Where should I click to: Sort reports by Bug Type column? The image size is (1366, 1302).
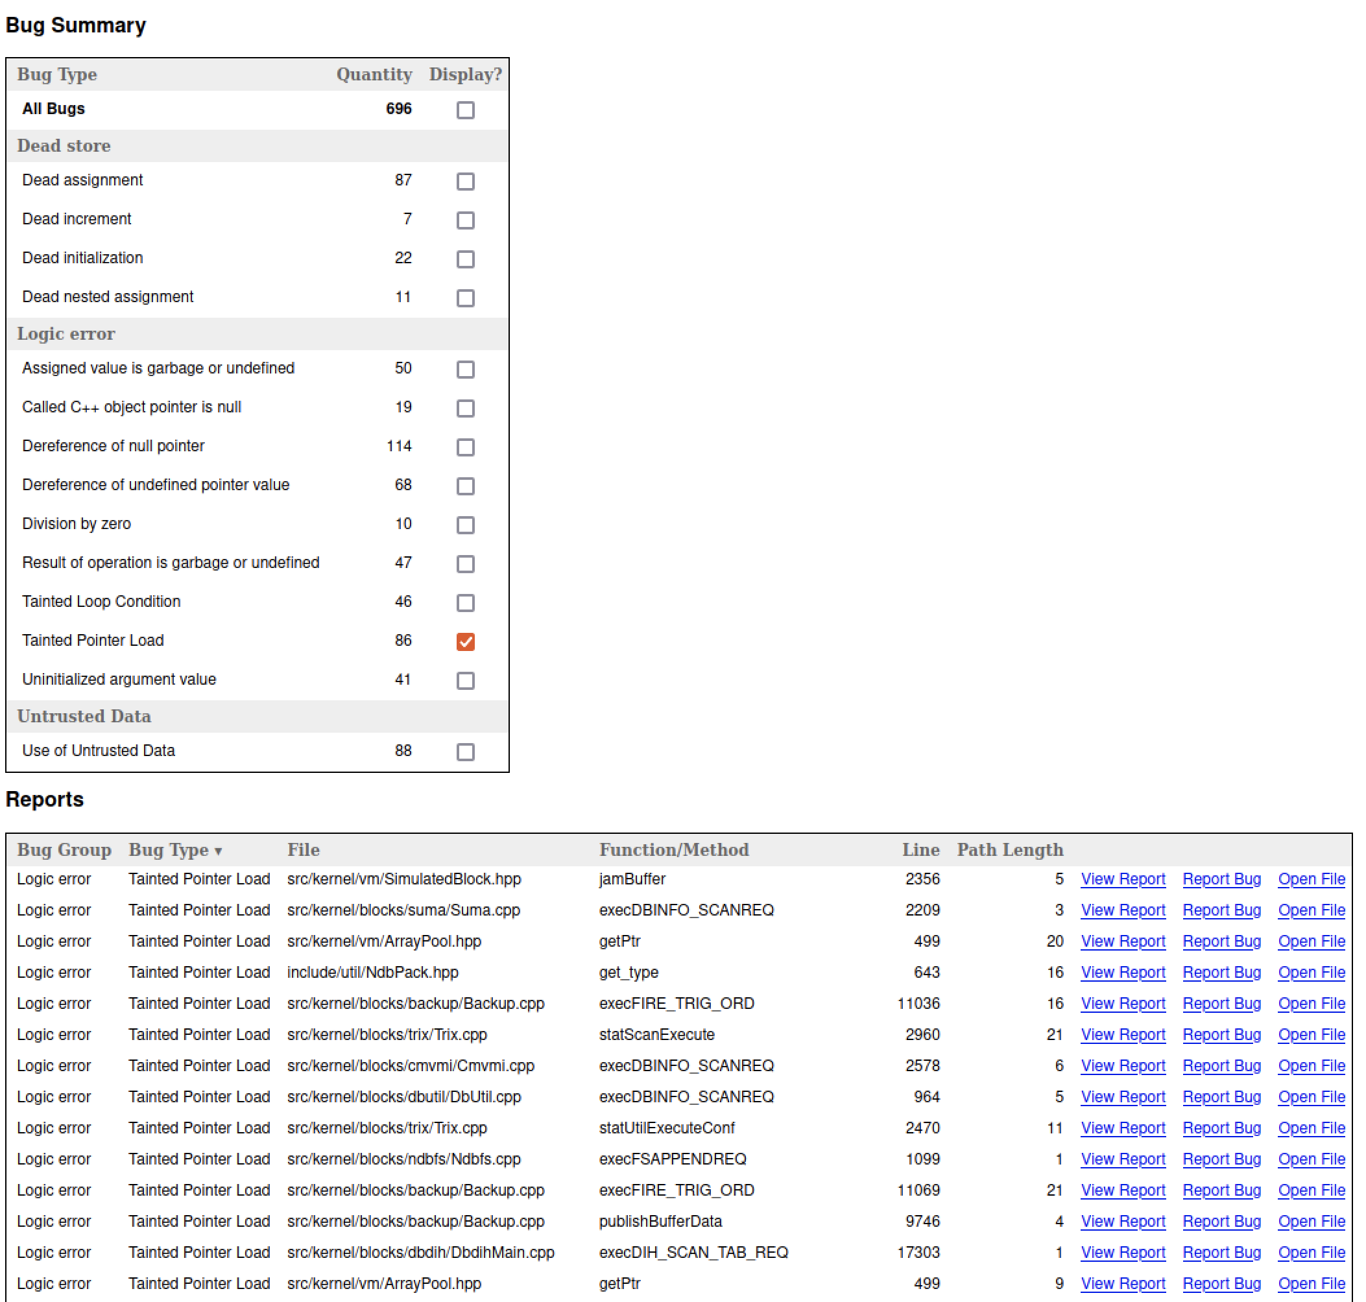pos(174,849)
